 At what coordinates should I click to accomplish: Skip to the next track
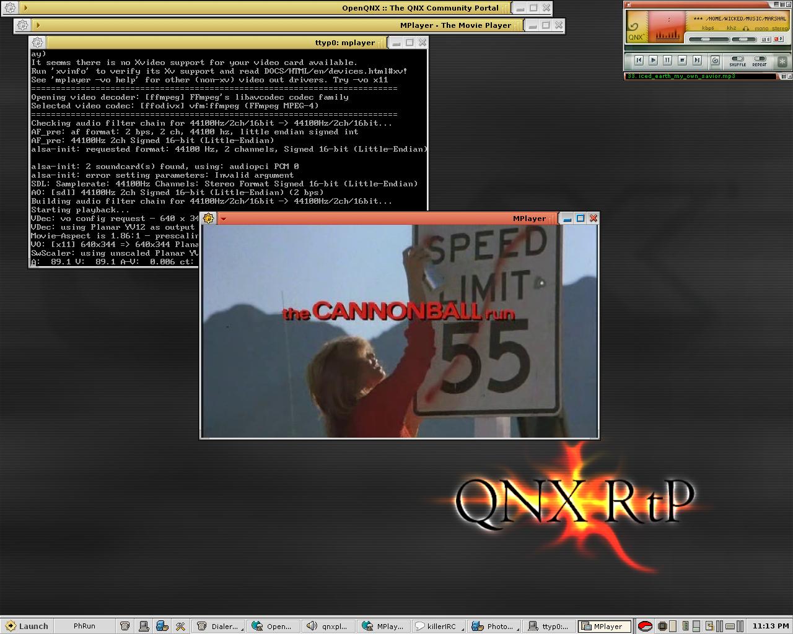click(697, 60)
